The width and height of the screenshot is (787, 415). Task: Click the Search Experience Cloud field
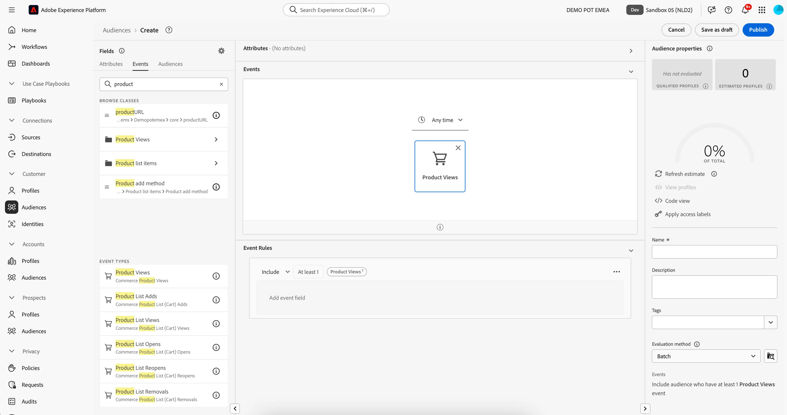(x=336, y=10)
